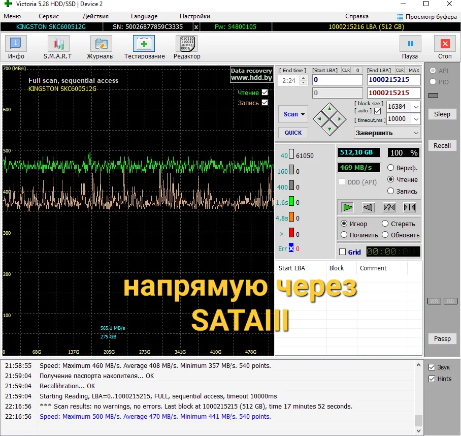This screenshot has height=436, width=461.
Task: Open the timeout 10000 dropdown
Action: (x=416, y=119)
